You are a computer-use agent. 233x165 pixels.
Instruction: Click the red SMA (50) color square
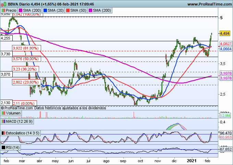coord(68,10)
